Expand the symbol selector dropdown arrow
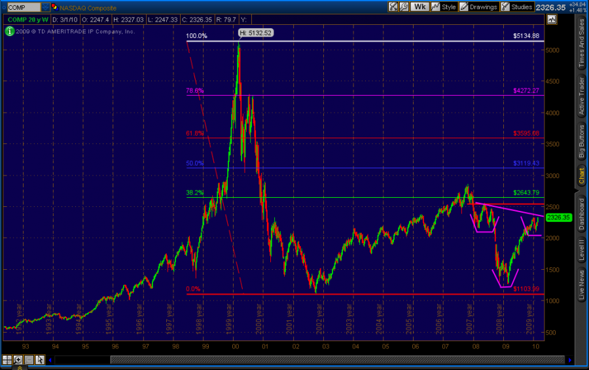The height and width of the screenshot is (370, 589). [45, 7]
